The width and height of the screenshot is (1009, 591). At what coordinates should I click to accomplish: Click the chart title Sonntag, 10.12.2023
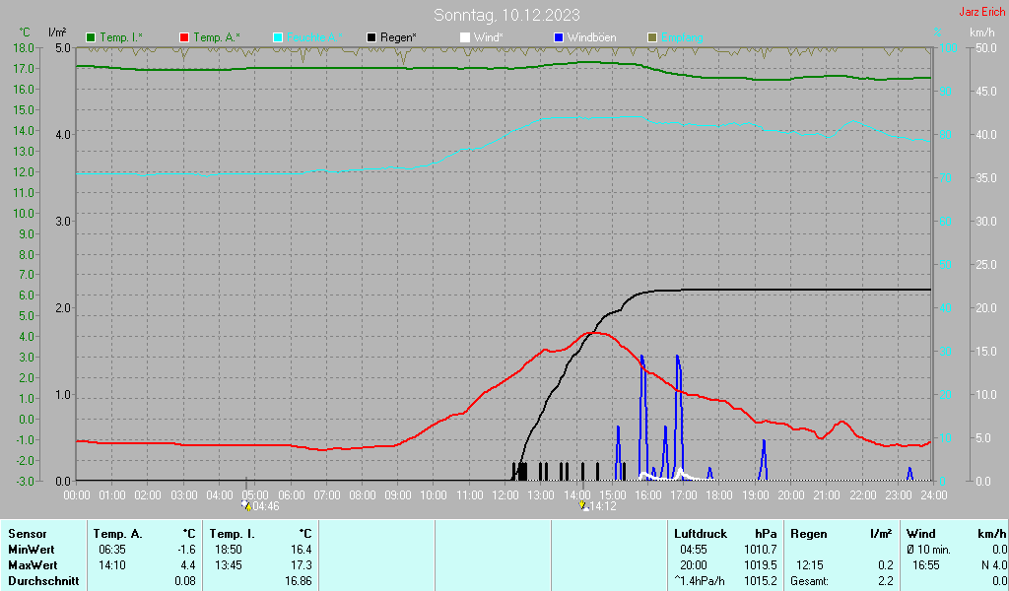pyautogui.click(x=506, y=15)
